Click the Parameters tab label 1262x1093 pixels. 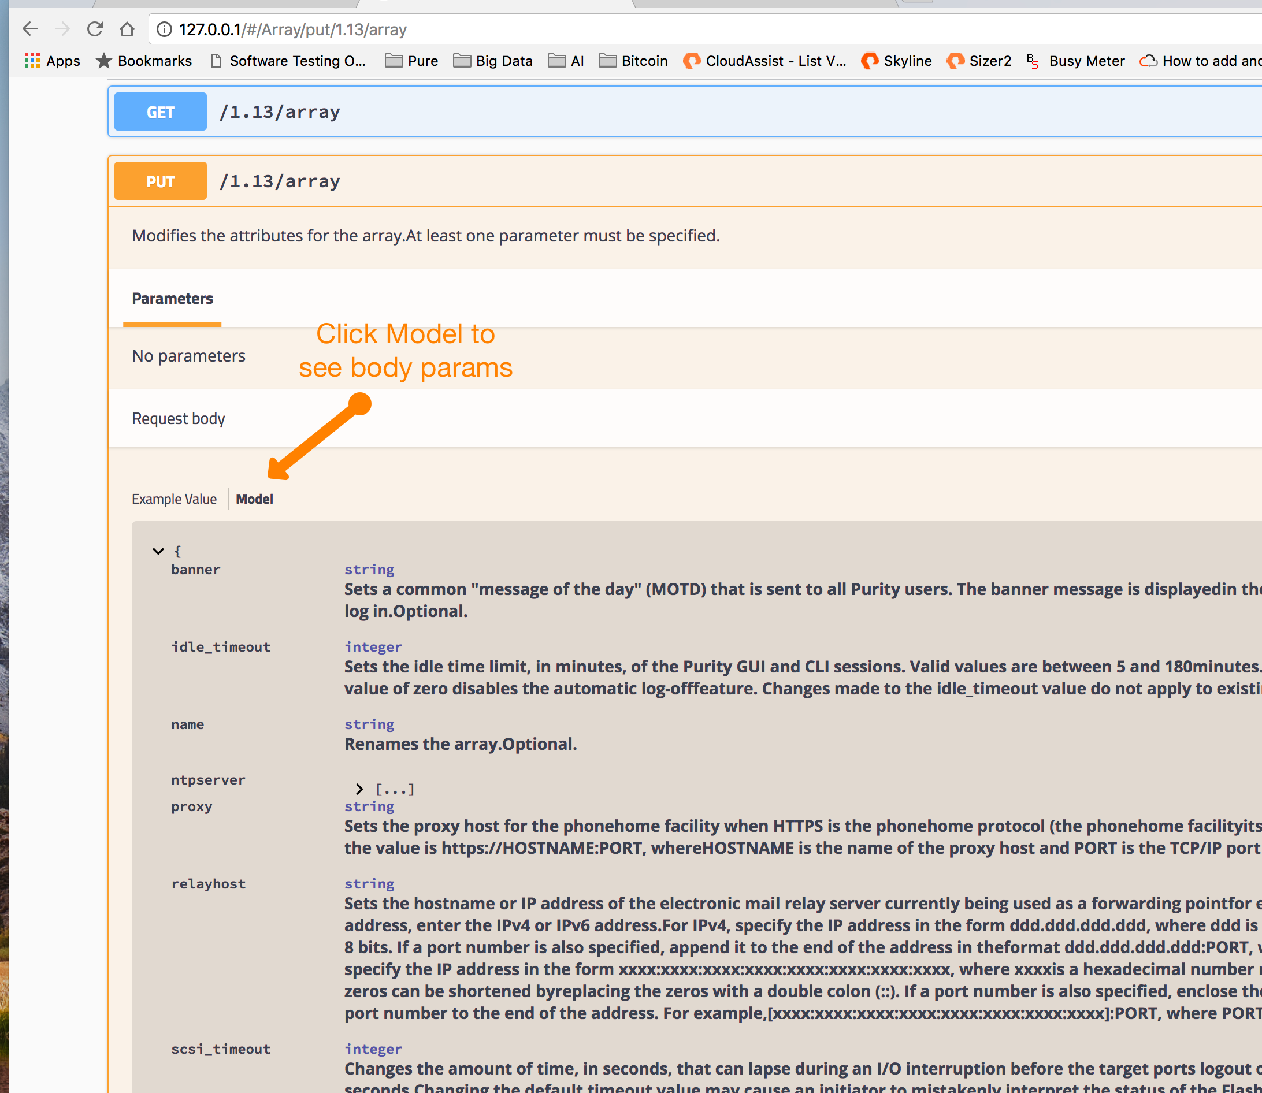(172, 298)
